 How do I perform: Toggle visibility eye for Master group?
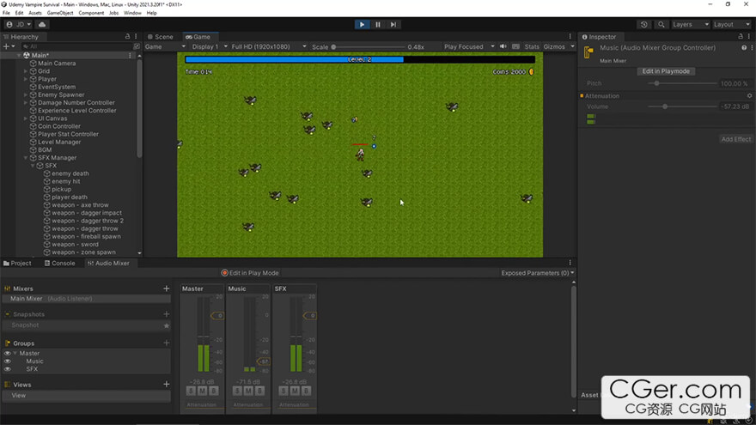[x=7, y=353]
